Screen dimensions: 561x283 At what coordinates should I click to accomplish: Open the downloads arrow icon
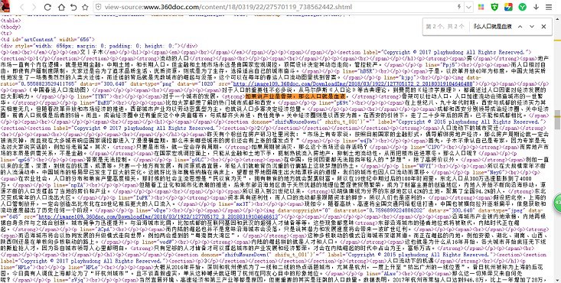[536, 7]
